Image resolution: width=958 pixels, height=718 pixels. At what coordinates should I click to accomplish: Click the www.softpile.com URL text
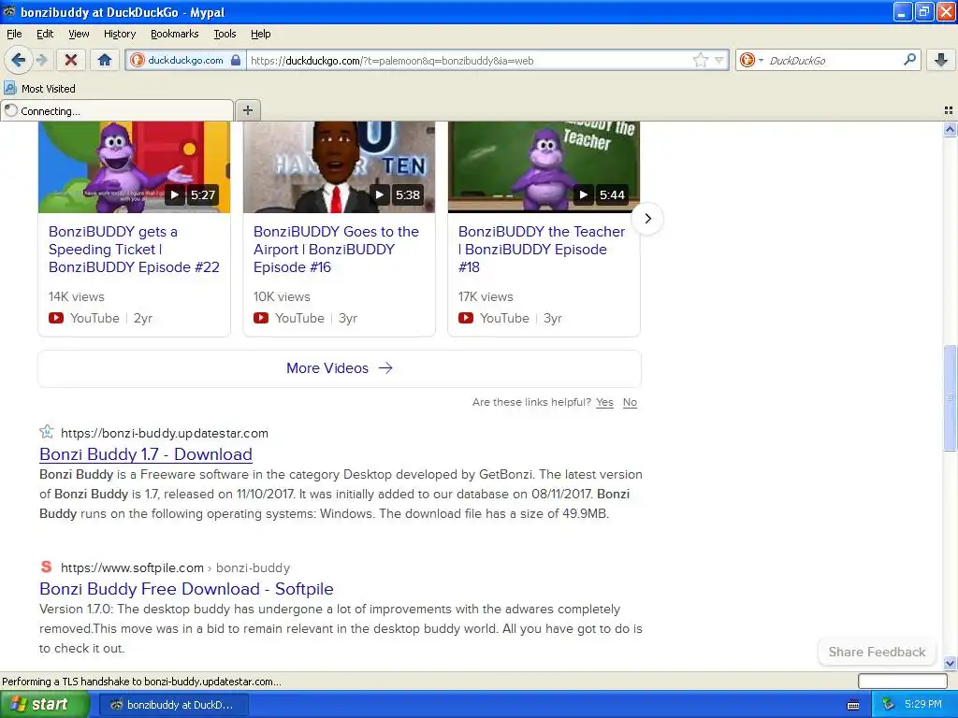coord(132,567)
